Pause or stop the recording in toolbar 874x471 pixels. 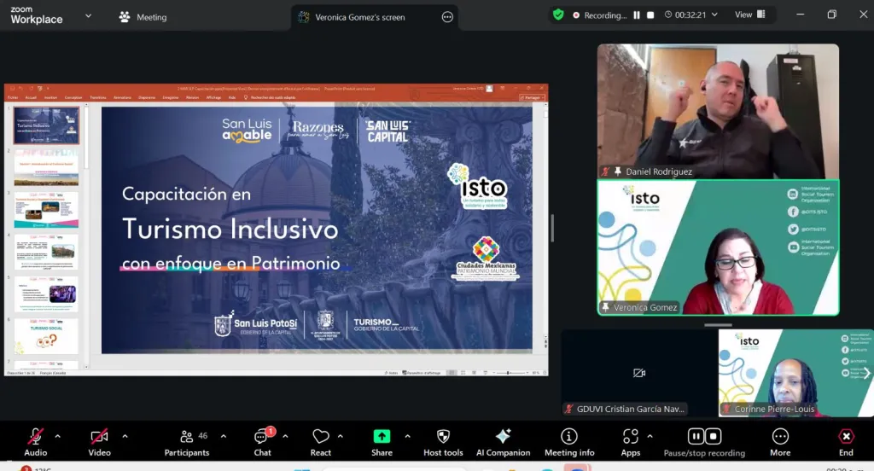pyautogui.click(x=704, y=442)
